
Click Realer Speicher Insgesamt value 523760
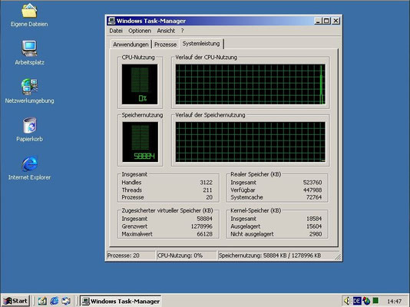(x=312, y=183)
